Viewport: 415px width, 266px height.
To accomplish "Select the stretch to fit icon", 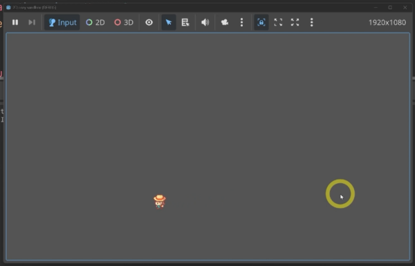I will point(295,23).
